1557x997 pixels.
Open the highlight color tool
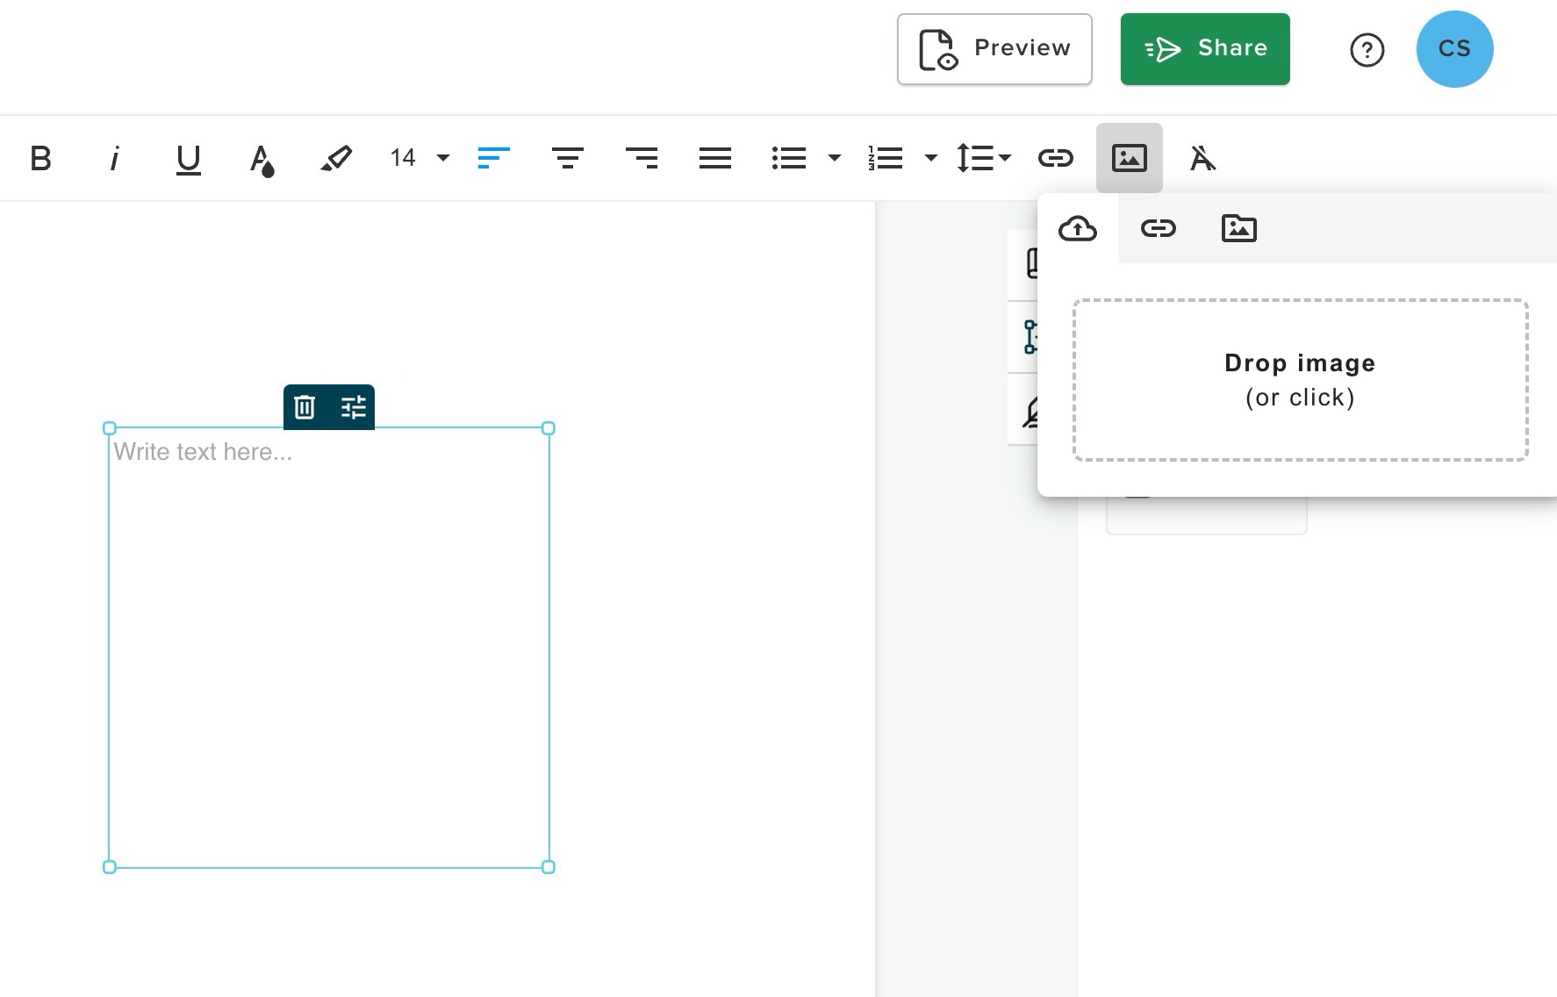point(335,159)
